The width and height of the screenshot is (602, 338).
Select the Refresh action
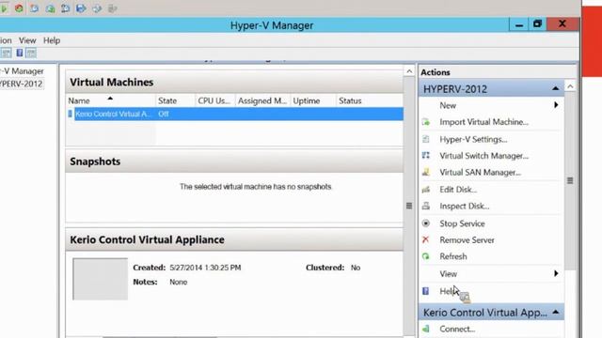(x=453, y=256)
